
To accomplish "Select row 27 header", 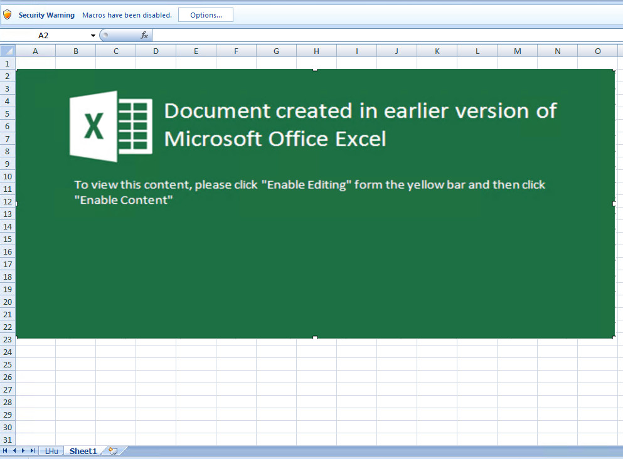I will coord(8,389).
